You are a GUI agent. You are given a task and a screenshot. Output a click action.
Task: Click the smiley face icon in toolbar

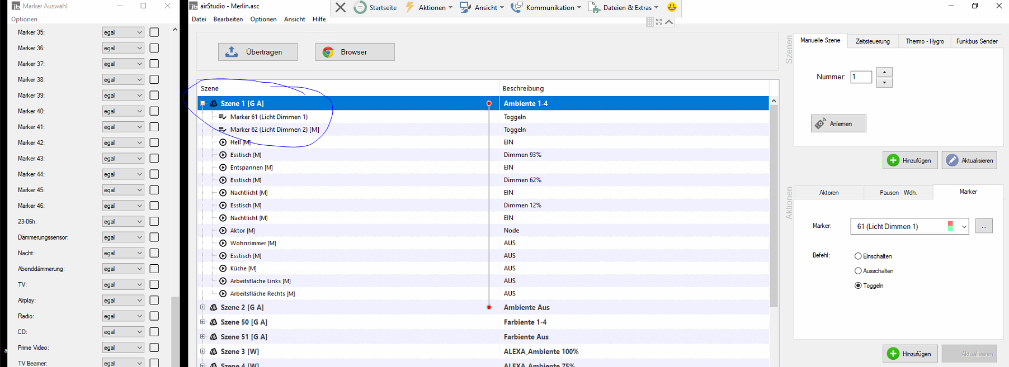672,7
